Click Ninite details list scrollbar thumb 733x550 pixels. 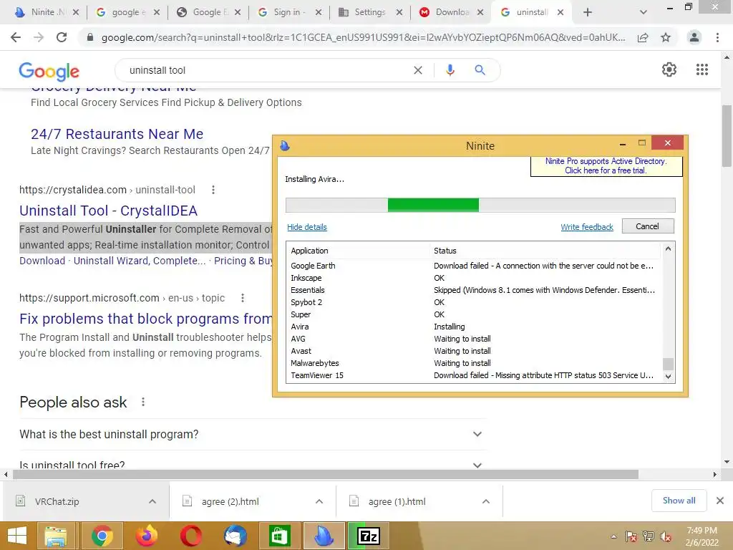[x=668, y=364]
